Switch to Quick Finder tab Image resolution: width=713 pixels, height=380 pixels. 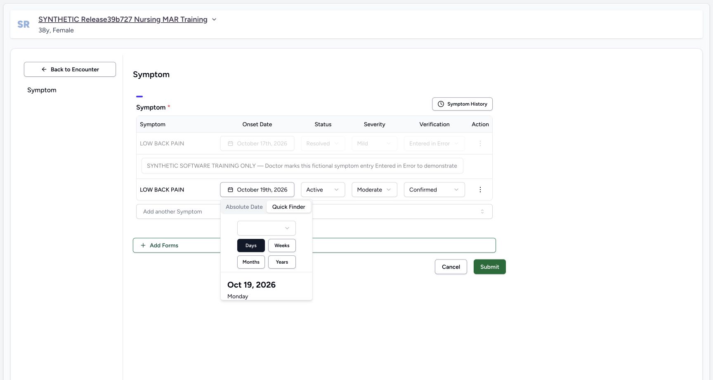coord(288,207)
